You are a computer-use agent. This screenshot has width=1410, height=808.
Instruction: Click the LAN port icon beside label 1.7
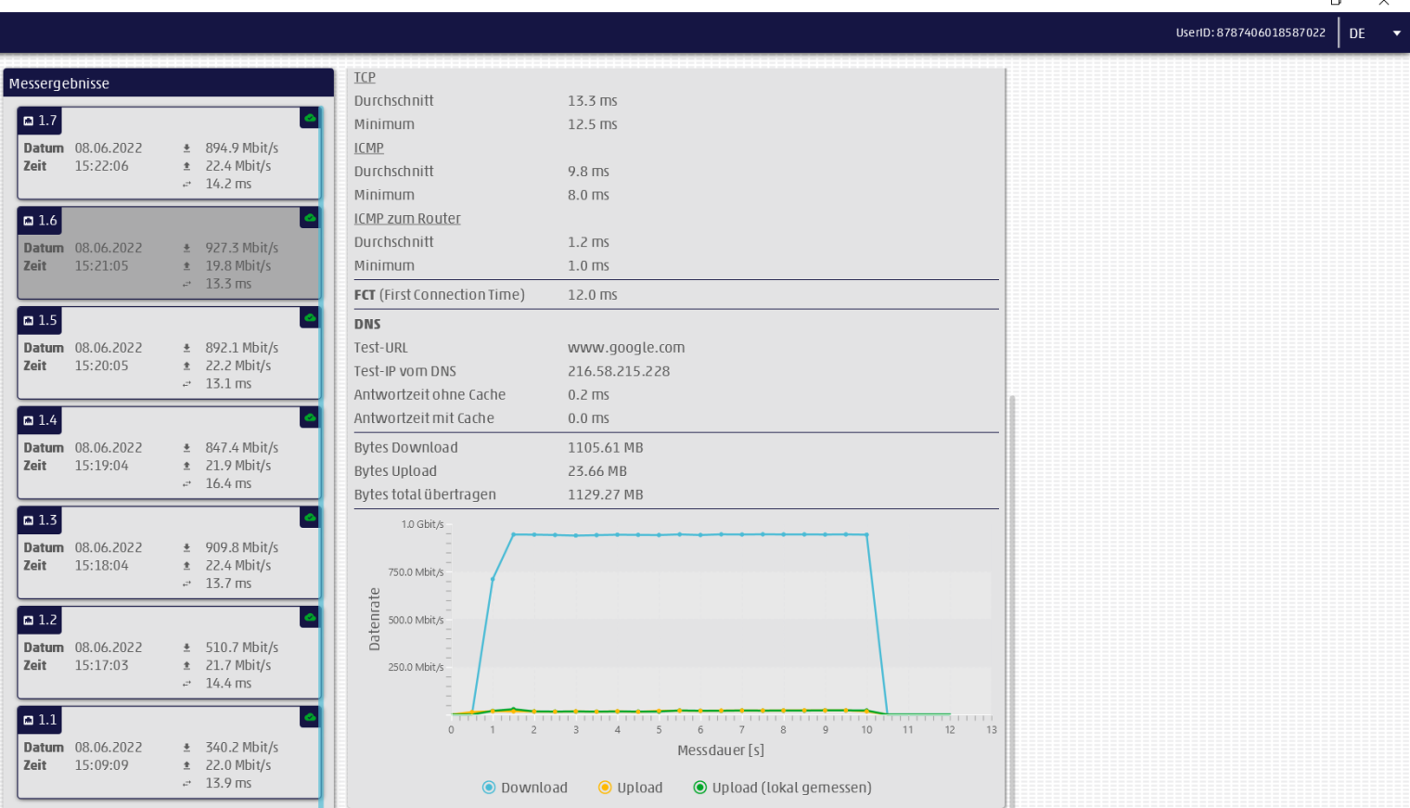click(x=29, y=122)
